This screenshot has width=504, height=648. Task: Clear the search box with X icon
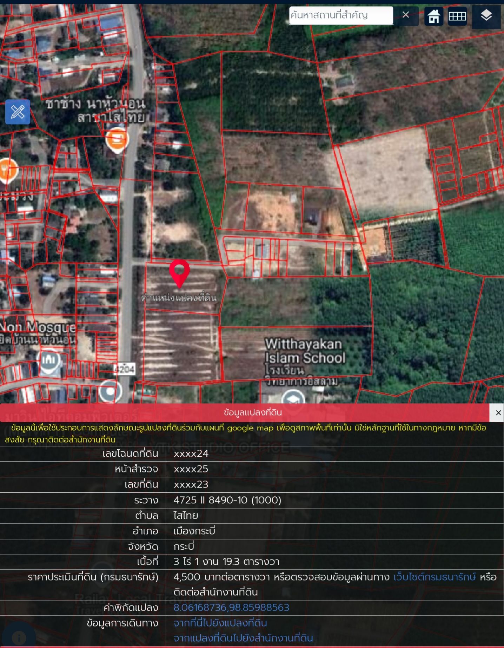(406, 15)
